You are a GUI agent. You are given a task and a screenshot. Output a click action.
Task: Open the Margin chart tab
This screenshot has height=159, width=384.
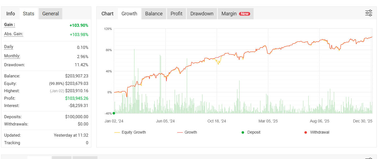click(229, 14)
